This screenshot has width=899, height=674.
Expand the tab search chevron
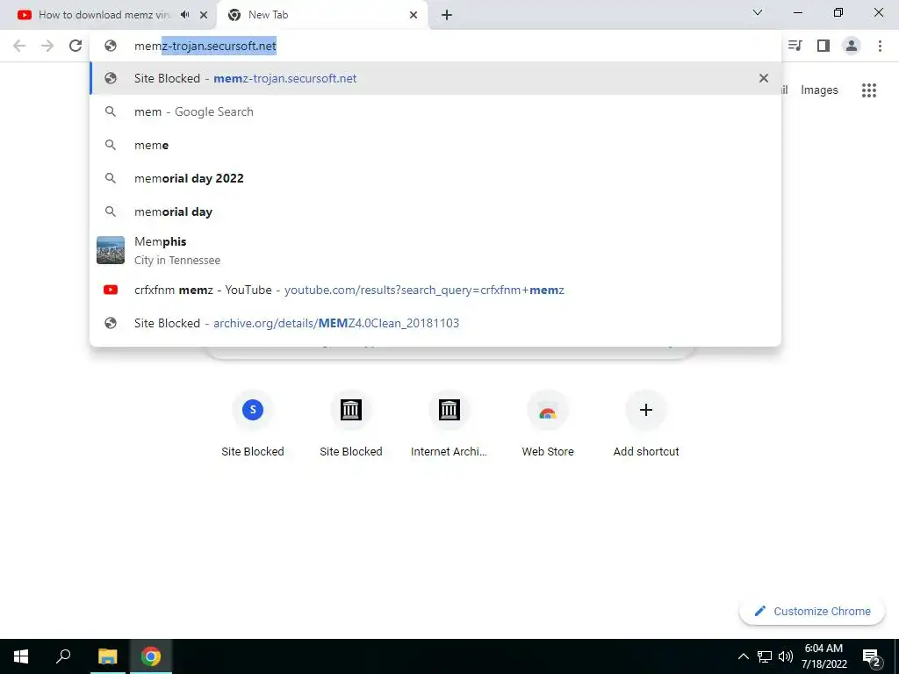(x=758, y=12)
